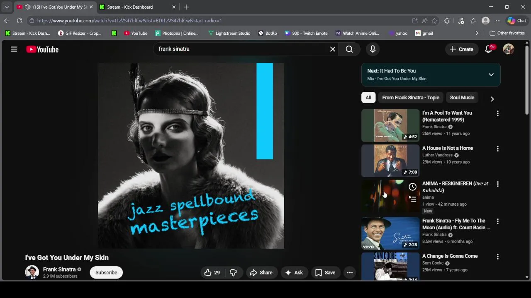Image resolution: width=531 pixels, height=298 pixels.
Task: Reload the current page
Action: click(x=19, y=21)
